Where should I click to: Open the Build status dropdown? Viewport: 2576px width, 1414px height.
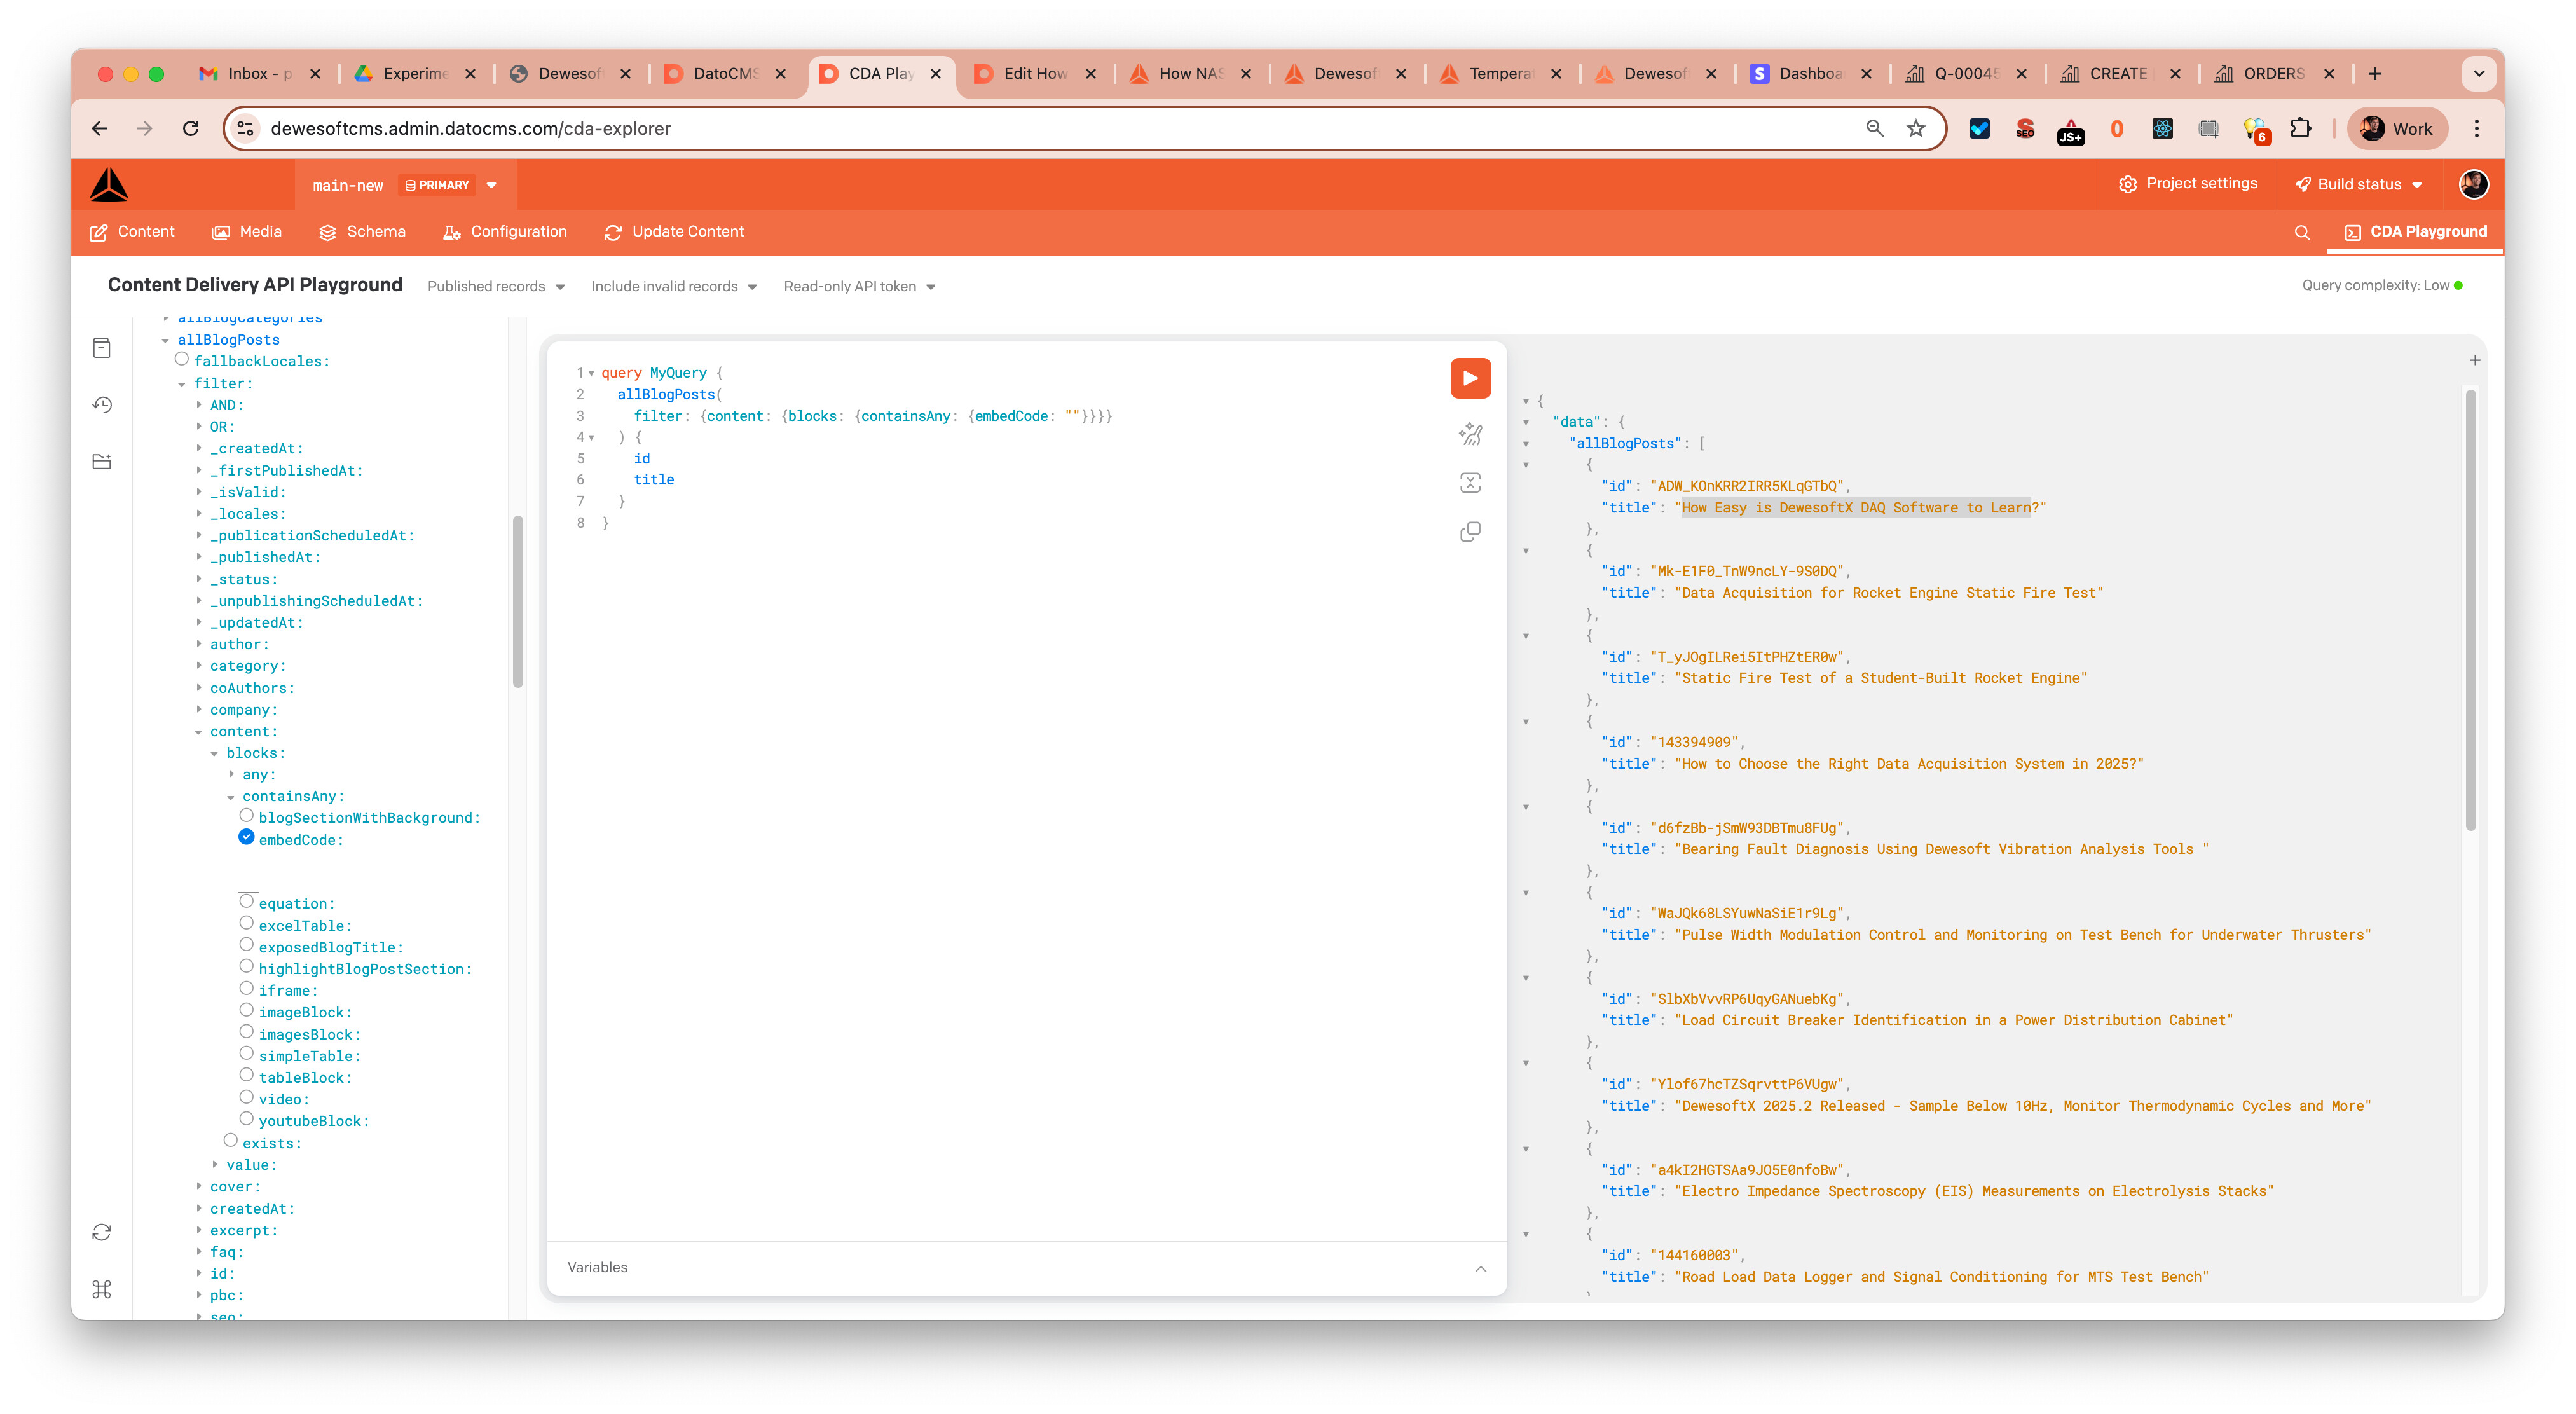[2358, 184]
